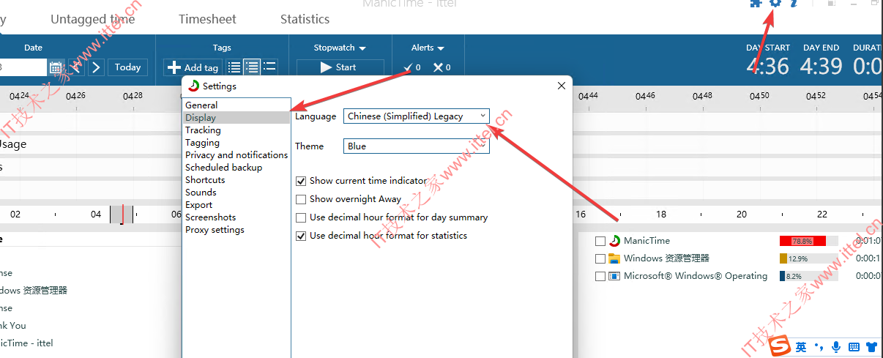
Task: Click the 8.2% usage bar
Action: click(809, 276)
